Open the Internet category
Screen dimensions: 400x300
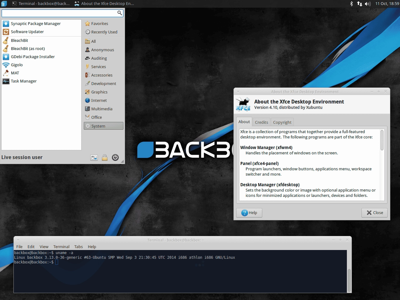pyautogui.click(x=103, y=100)
